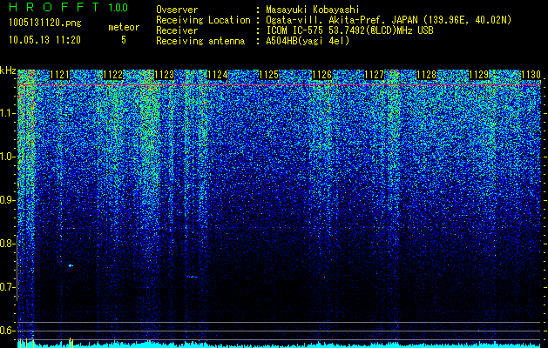Click the 1128 time marker
548x348 pixels.
pos(426,75)
